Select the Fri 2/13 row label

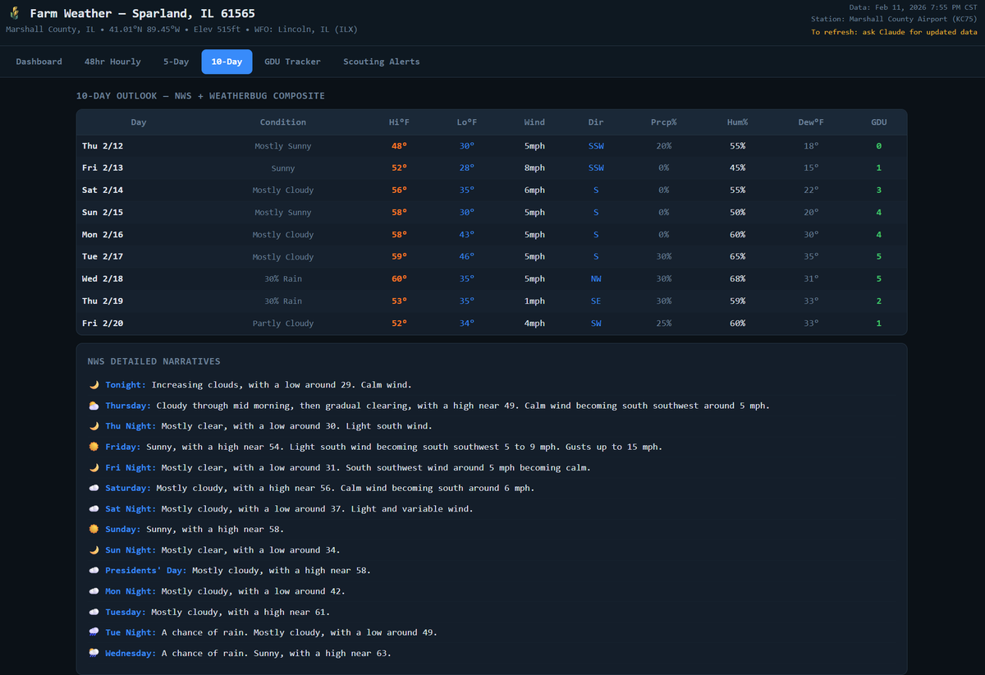point(103,168)
